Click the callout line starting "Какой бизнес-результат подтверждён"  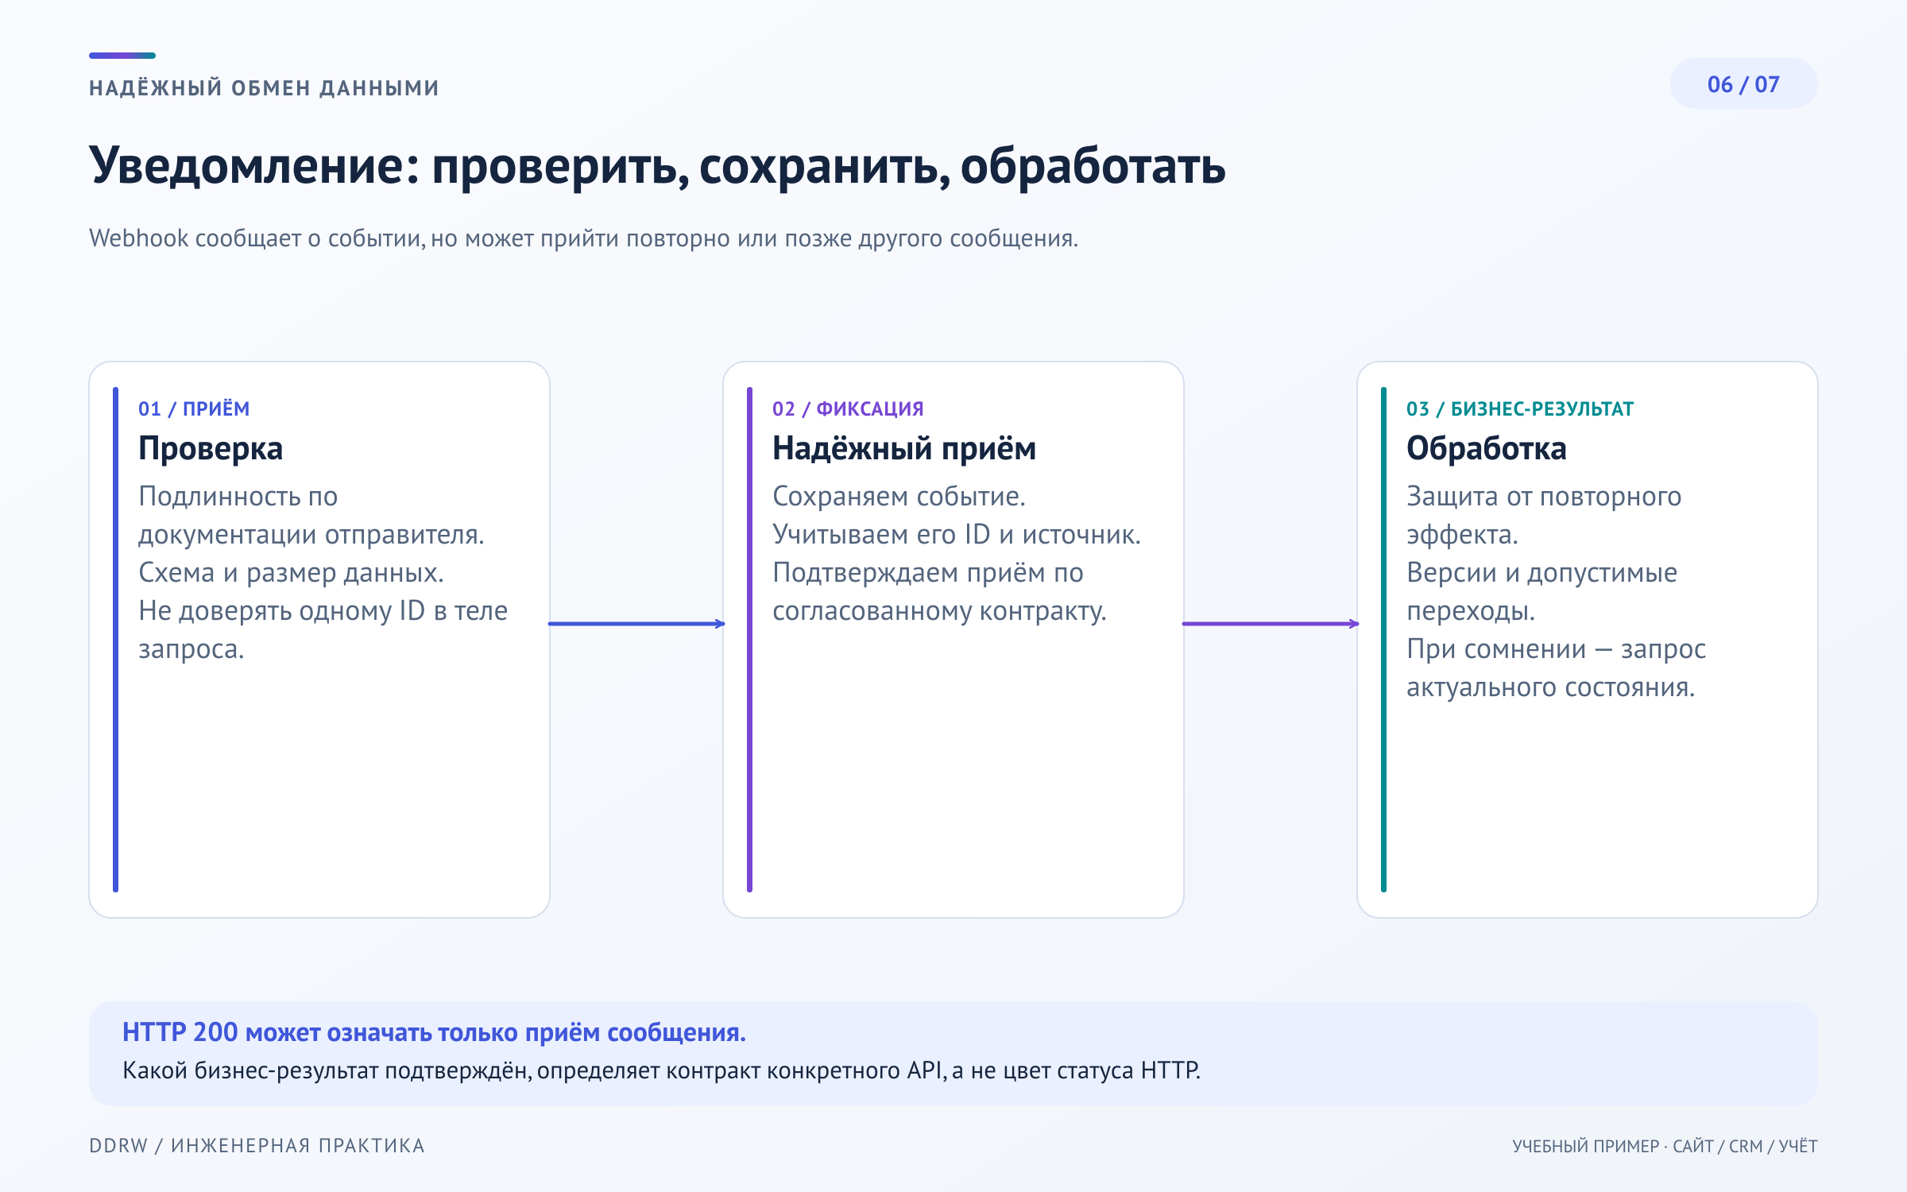(661, 1070)
